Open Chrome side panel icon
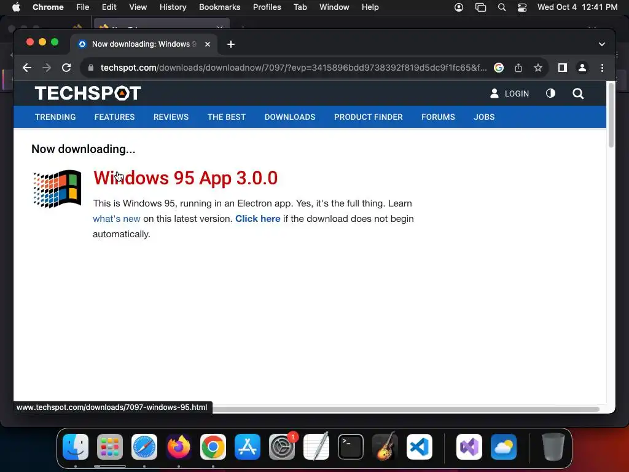 [563, 68]
